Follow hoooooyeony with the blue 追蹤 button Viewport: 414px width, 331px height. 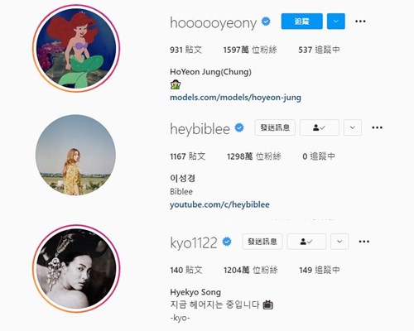[x=302, y=22]
